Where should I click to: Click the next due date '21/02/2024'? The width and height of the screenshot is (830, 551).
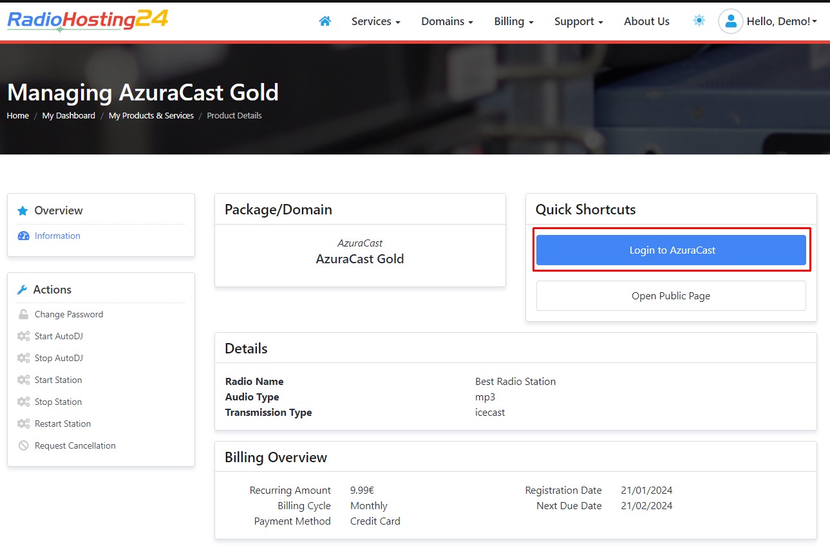[646, 506]
